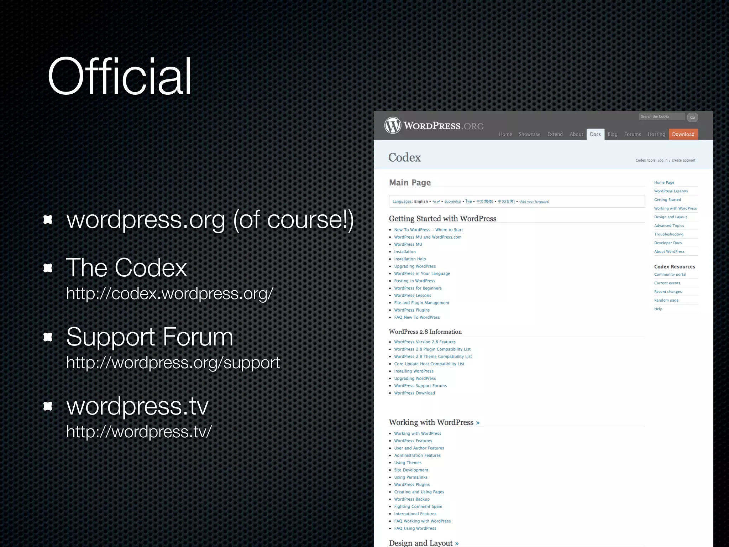Click the Go search button
Image resolution: width=729 pixels, height=547 pixels.
point(692,117)
